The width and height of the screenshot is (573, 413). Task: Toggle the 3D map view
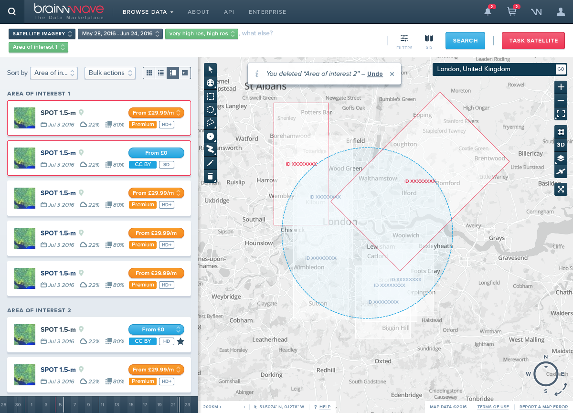(561, 145)
